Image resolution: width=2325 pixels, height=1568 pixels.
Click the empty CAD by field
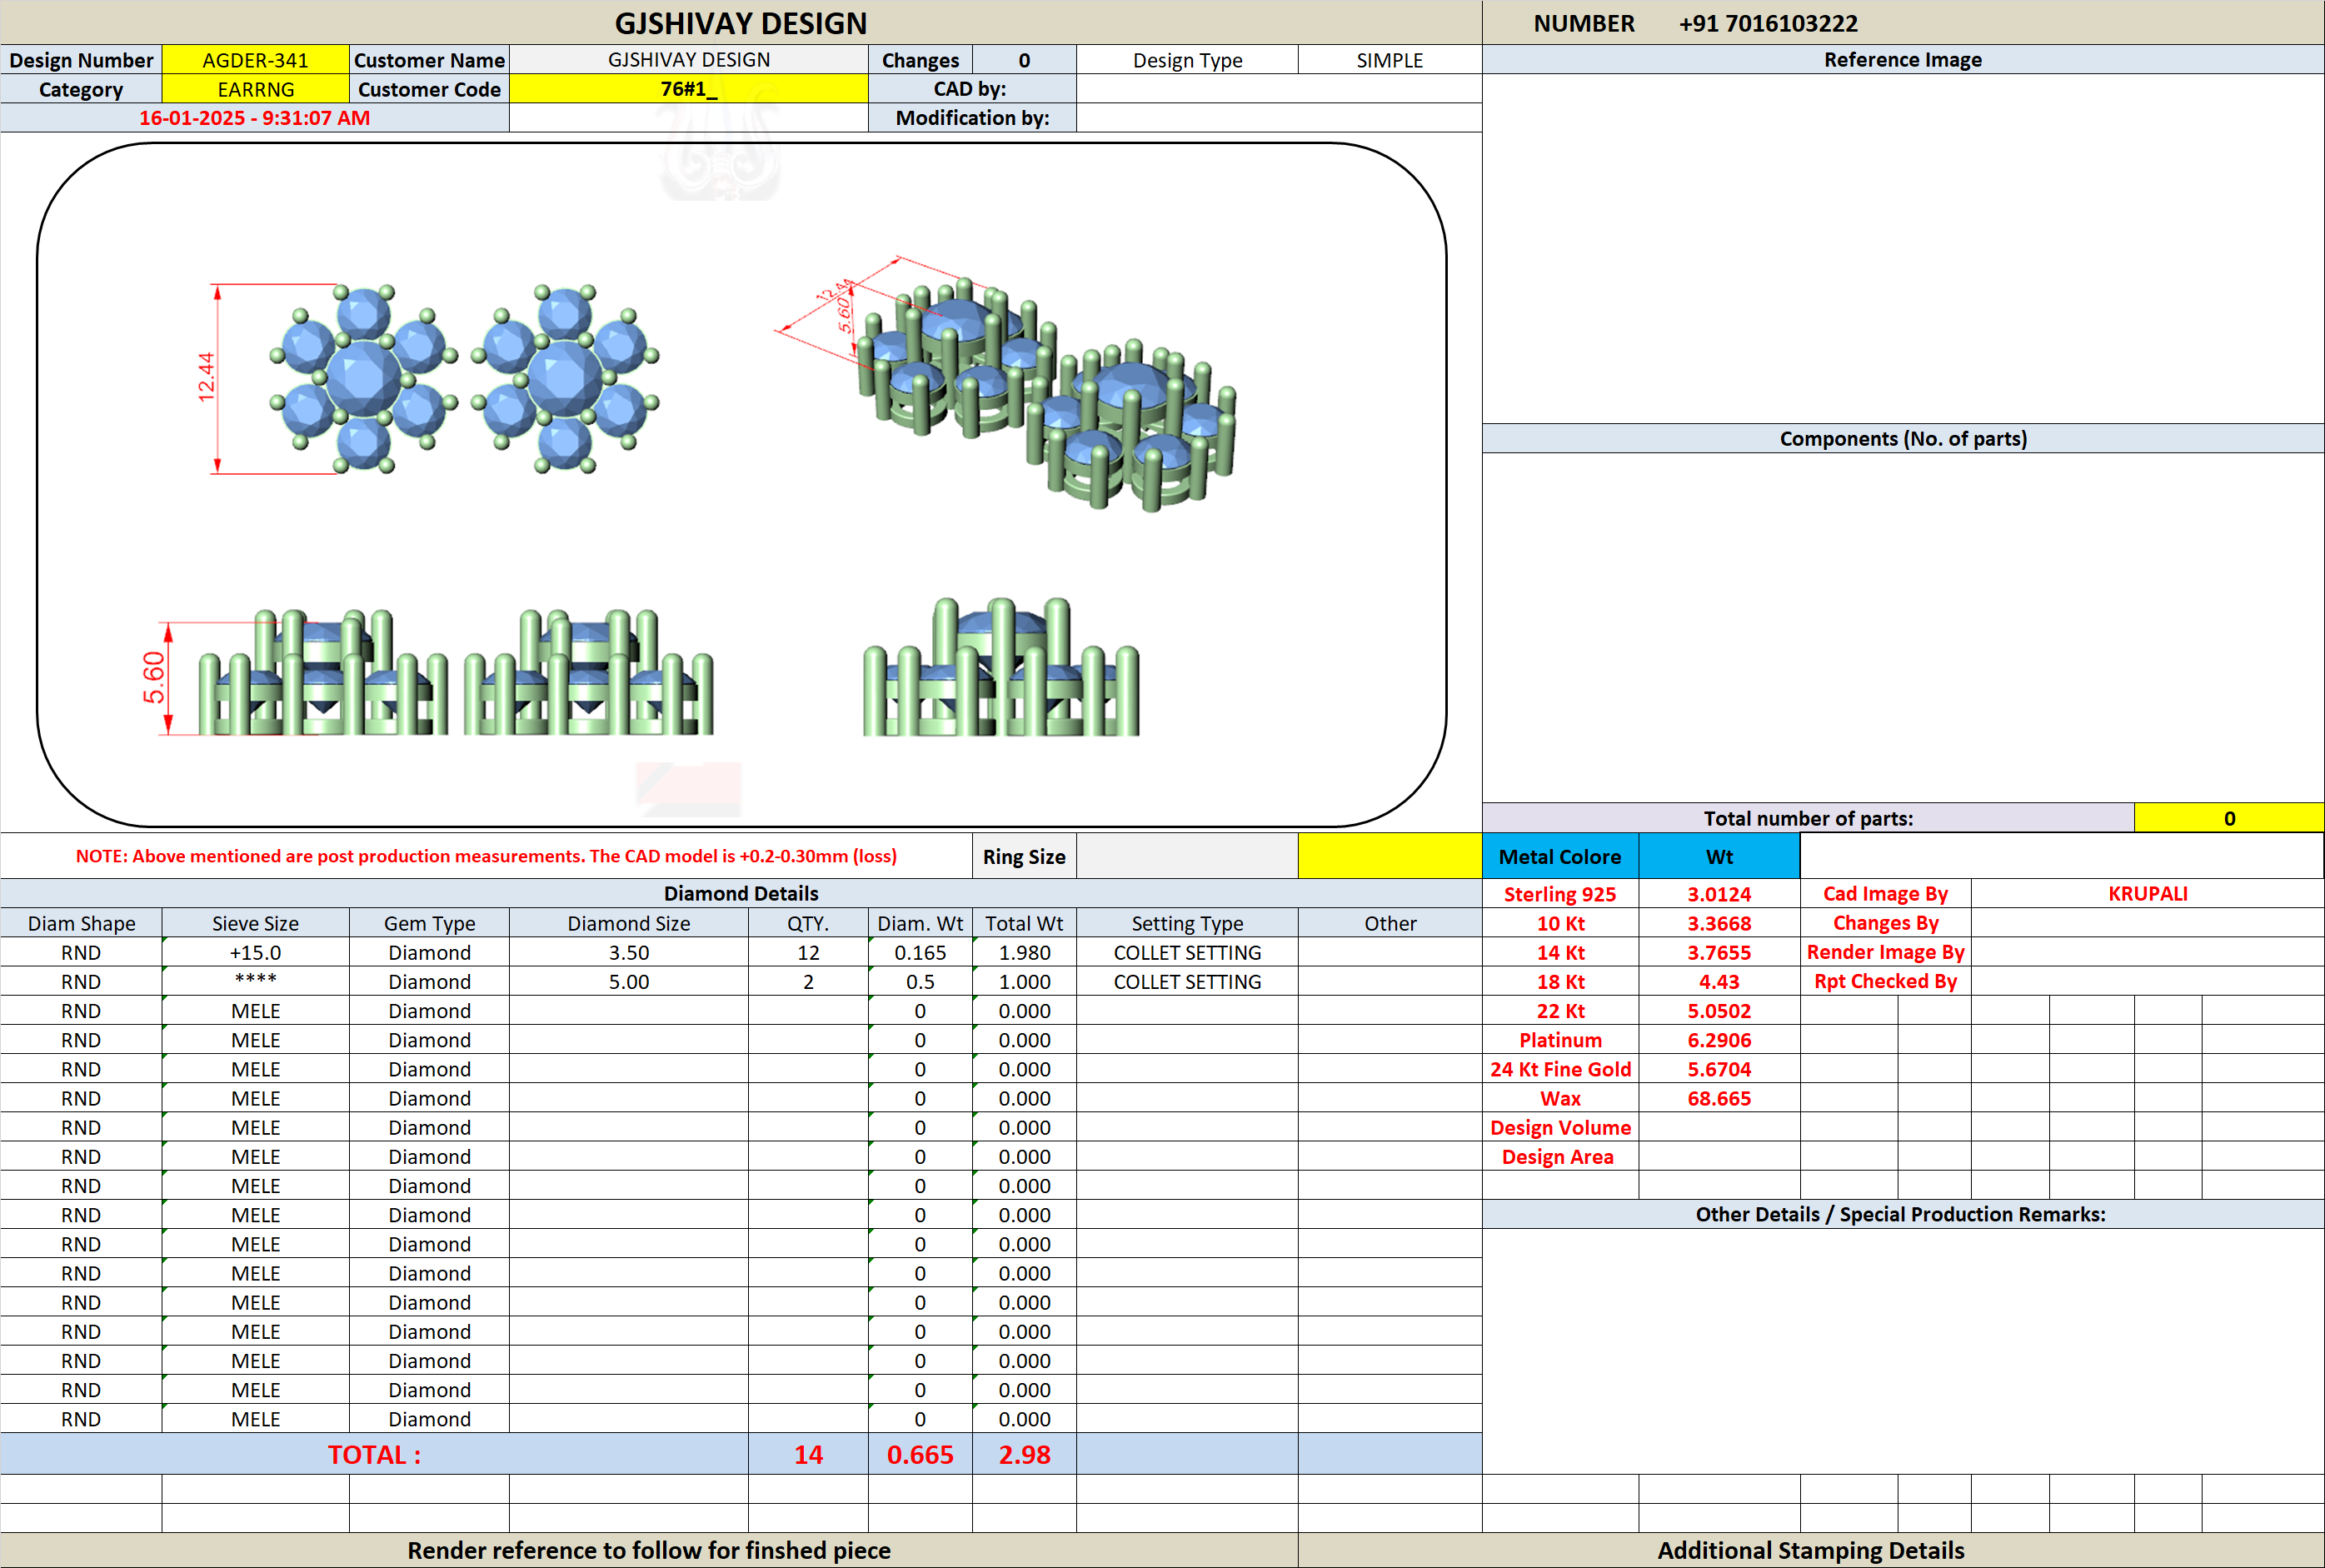point(1279,89)
